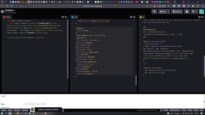The image size is (205, 115).
Task: Select the JS editor tab
Action: point(142,17)
